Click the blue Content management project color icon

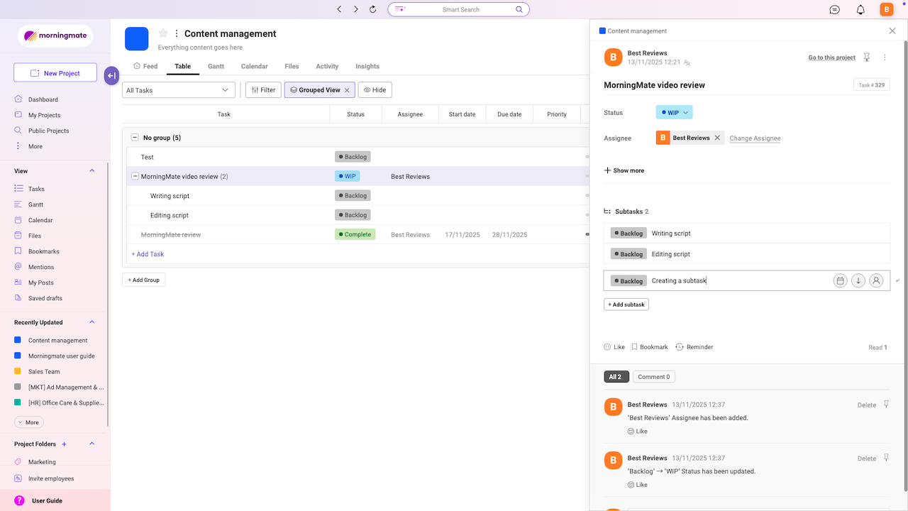point(136,38)
